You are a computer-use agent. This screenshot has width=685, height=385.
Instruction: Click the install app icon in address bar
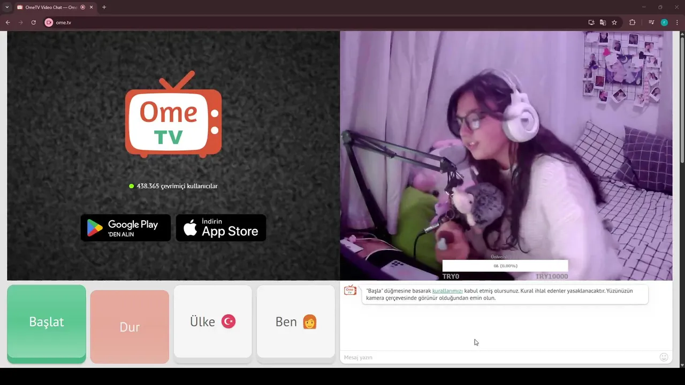click(591, 22)
